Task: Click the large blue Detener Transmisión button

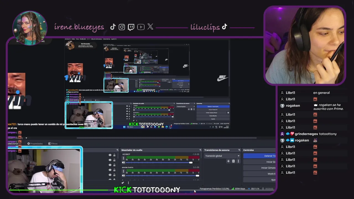Action: [259, 156]
